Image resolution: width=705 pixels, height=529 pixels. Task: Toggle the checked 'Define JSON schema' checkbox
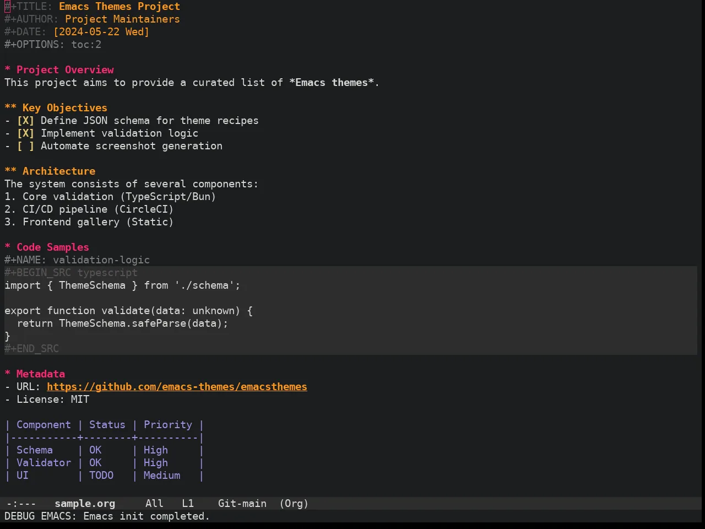[25, 121]
